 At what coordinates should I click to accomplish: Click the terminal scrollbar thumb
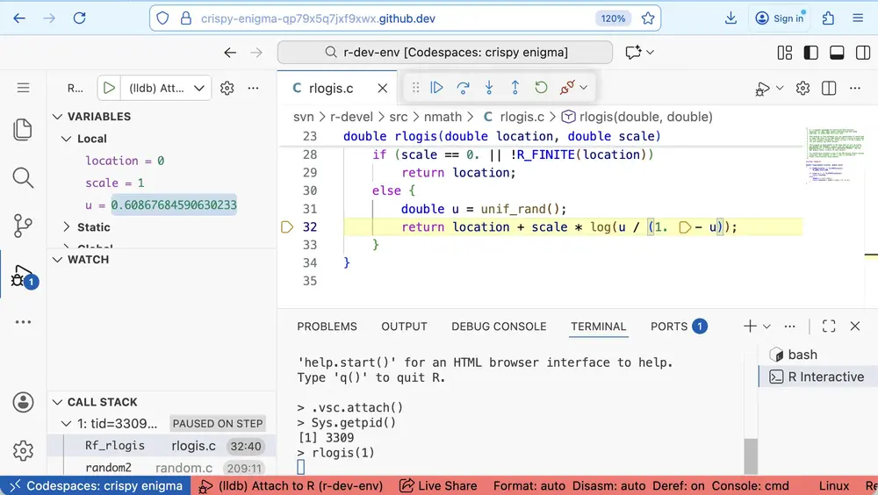(751, 456)
